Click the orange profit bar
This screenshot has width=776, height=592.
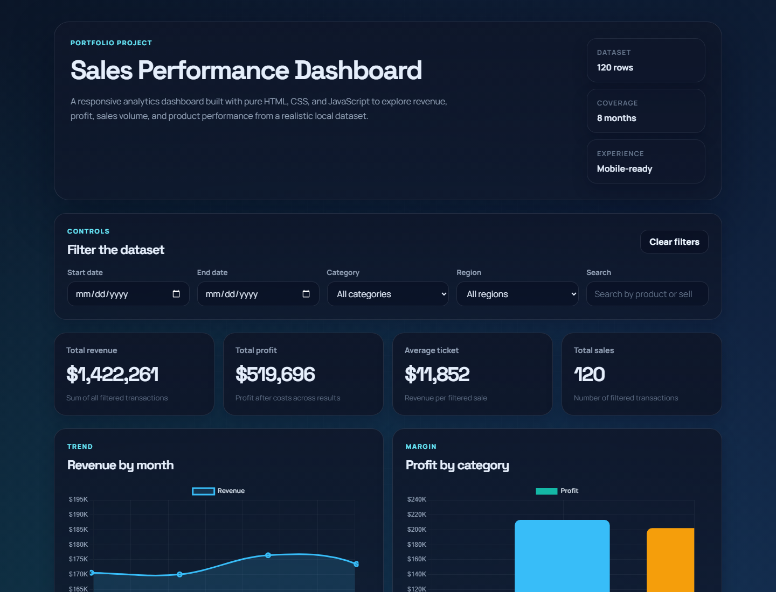click(670, 560)
